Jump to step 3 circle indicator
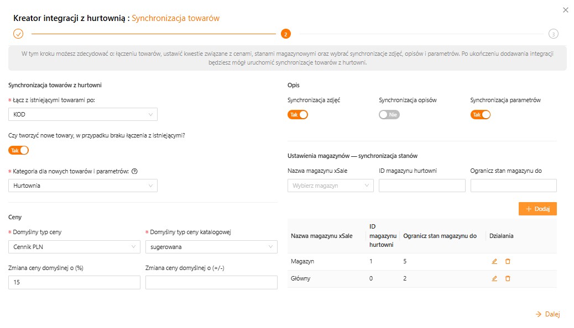Viewport: 574px width, 328px height. tap(553, 34)
